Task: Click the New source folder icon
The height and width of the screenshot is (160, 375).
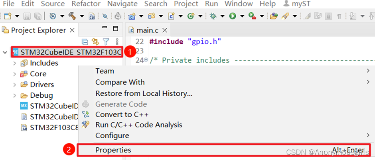Action: click(x=151, y=16)
